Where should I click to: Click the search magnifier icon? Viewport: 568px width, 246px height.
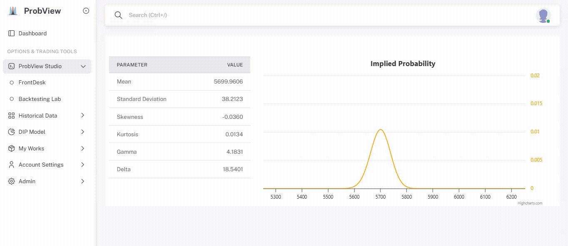118,15
